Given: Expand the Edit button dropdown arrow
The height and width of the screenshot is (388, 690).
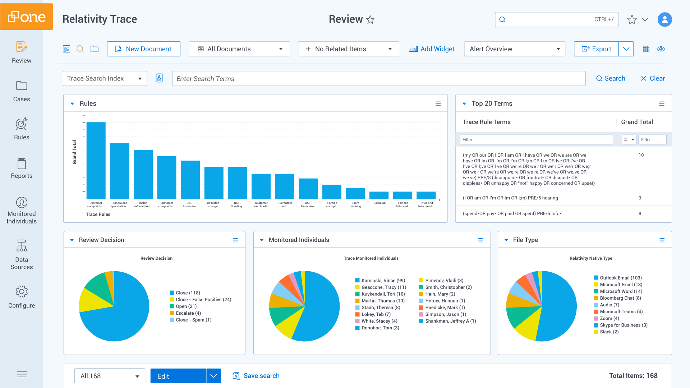Looking at the screenshot, I should pos(213,376).
